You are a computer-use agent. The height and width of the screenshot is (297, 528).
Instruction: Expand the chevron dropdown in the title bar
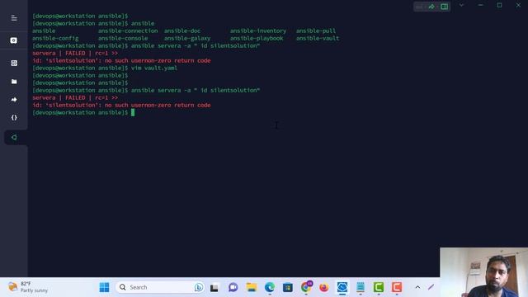point(461,6)
